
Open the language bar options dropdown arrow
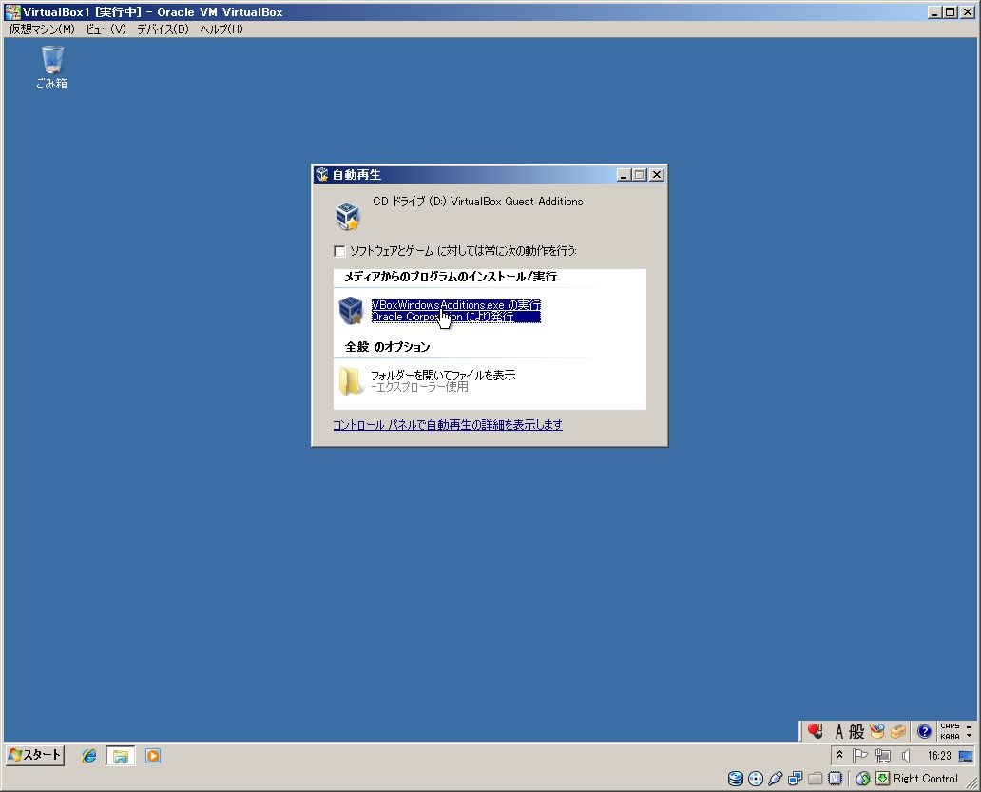pos(969,736)
